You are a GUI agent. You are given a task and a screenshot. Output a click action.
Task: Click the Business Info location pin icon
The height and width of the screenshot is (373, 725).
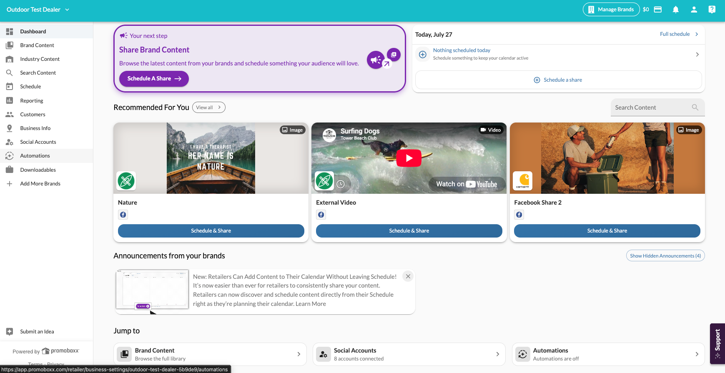pos(10,128)
